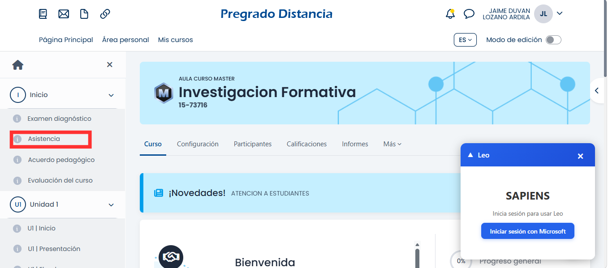Open Examen diagnóstico in sidebar

(59, 119)
